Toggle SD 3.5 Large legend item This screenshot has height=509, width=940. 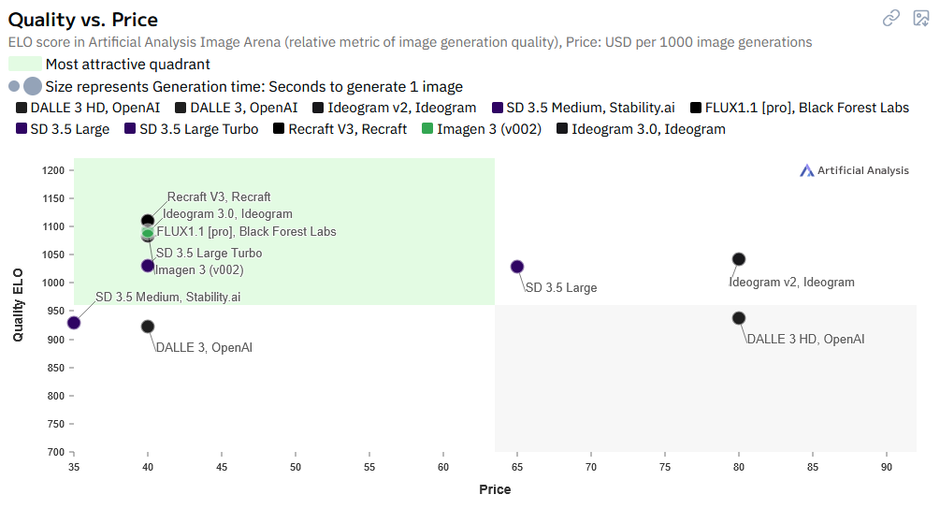tap(63, 129)
